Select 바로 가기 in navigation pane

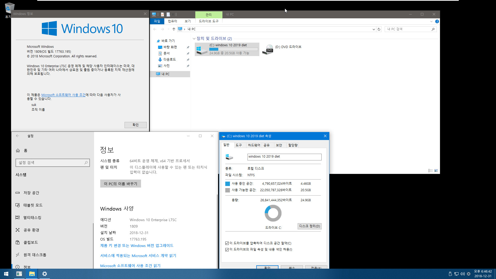168,41
